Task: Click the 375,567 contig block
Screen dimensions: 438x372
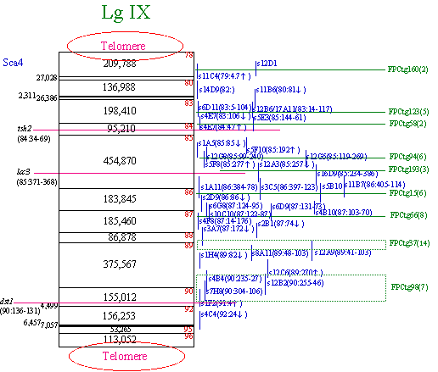Action: [126, 265]
